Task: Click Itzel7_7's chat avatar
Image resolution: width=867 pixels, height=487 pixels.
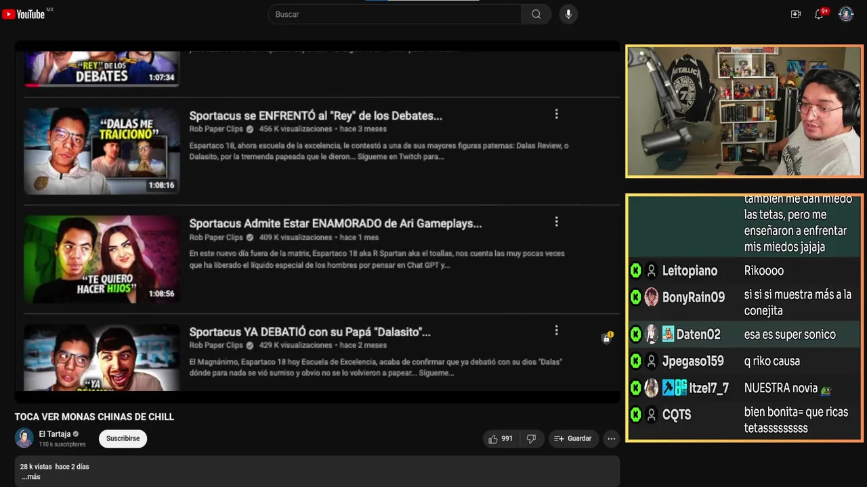Action: coord(651,388)
